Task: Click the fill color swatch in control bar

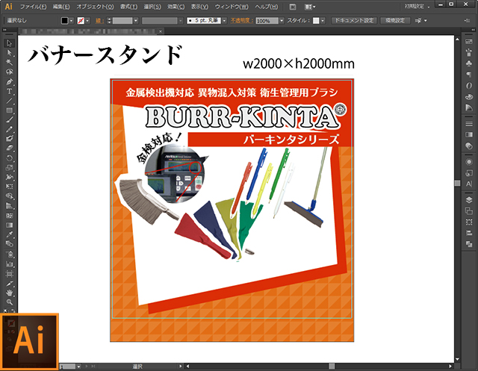Action: click(x=65, y=20)
